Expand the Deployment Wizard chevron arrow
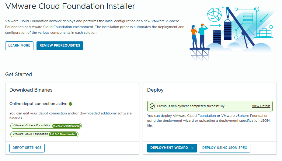Screen dimensions: 282x161 (x=192, y=148)
